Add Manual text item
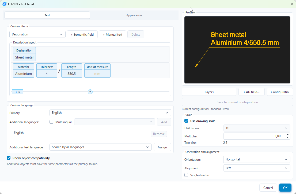Screen dimensions: 296x194 pyautogui.click(x=112, y=34)
